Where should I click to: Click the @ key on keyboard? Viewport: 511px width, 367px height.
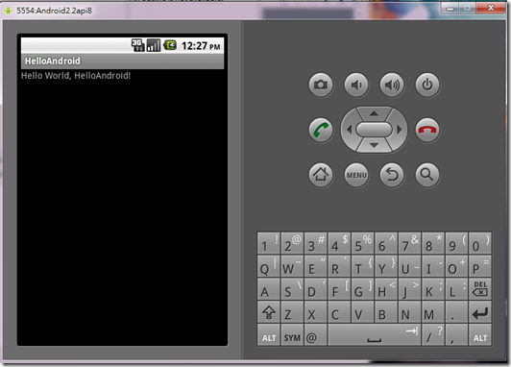tap(315, 334)
